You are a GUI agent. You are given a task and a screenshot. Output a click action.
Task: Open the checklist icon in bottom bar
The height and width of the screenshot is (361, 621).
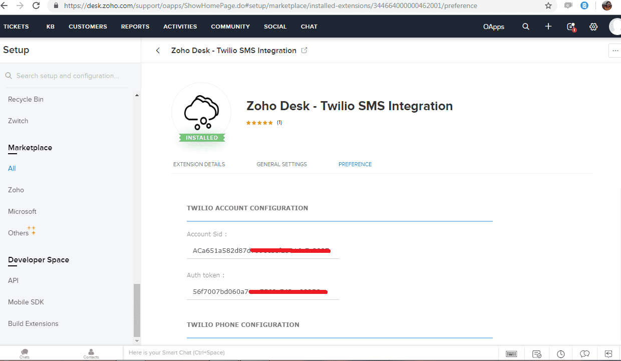coord(537,354)
